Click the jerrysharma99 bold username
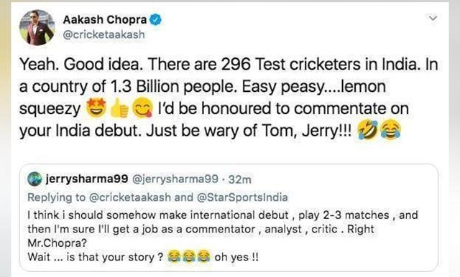 87,179
